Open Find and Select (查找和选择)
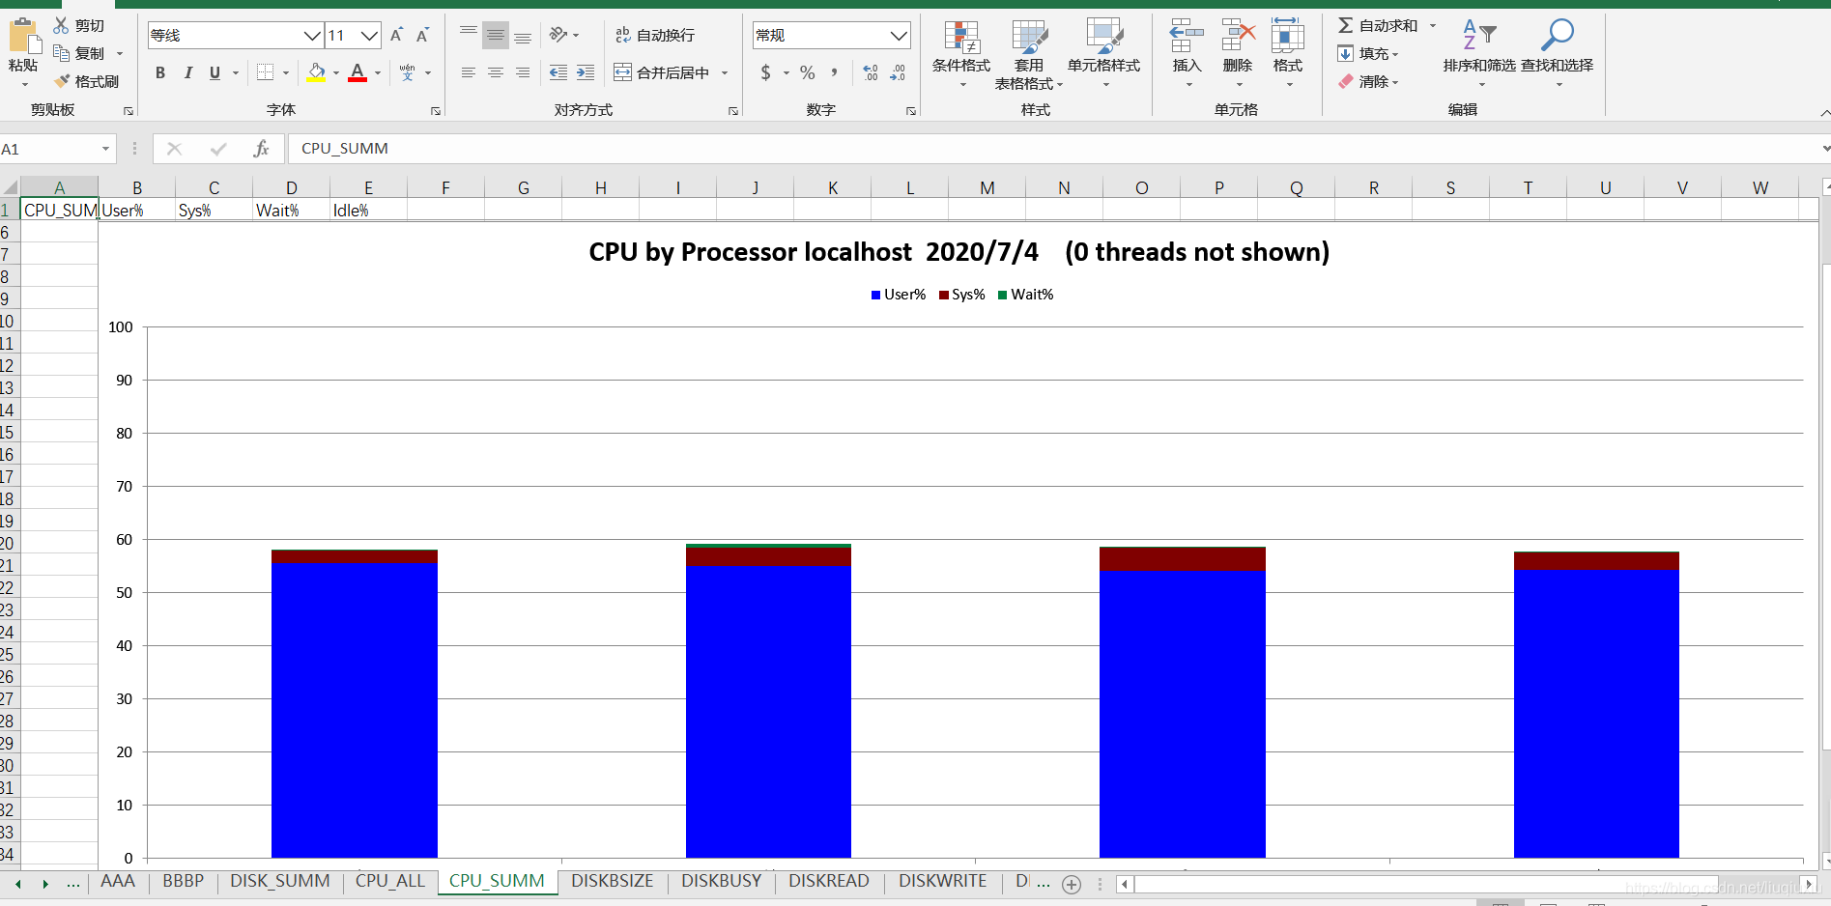 pos(1558,53)
